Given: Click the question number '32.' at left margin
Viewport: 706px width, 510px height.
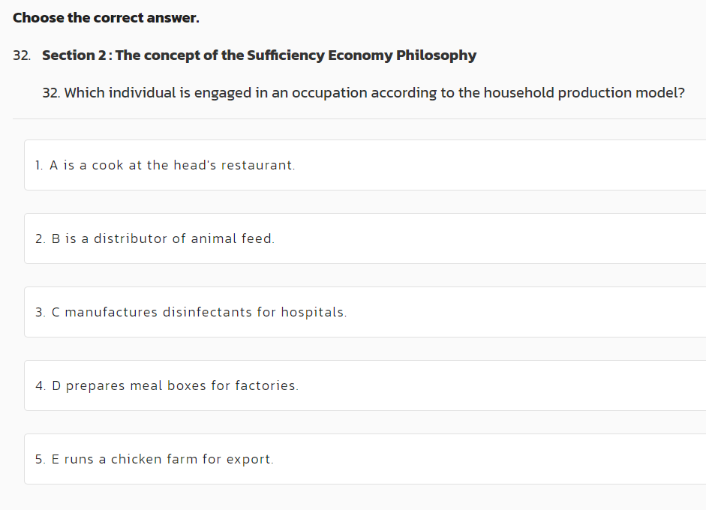Looking at the screenshot, I should (22, 55).
